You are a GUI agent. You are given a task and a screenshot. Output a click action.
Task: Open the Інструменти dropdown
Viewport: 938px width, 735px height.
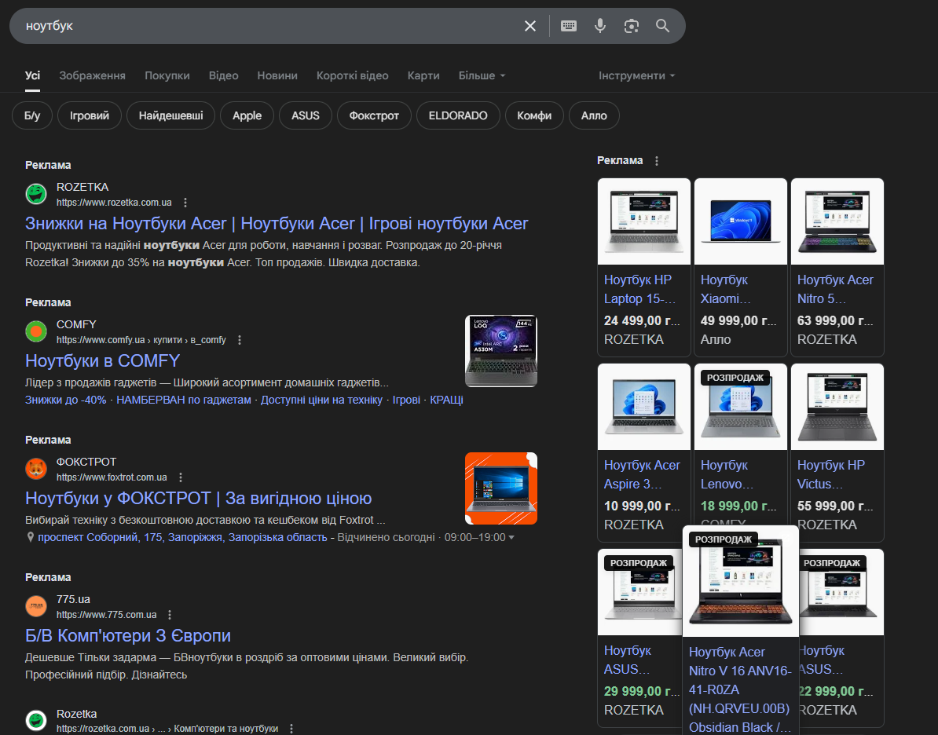[x=637, y=76]
